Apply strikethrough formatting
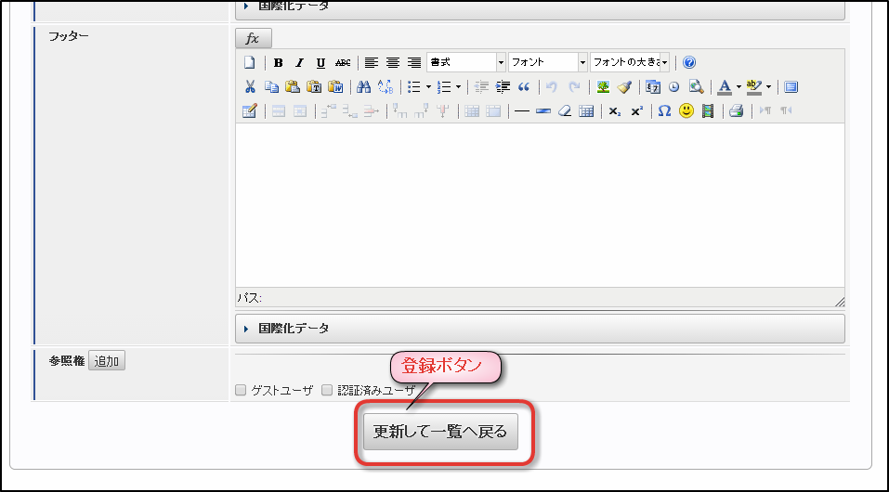 tap(343, 63)
